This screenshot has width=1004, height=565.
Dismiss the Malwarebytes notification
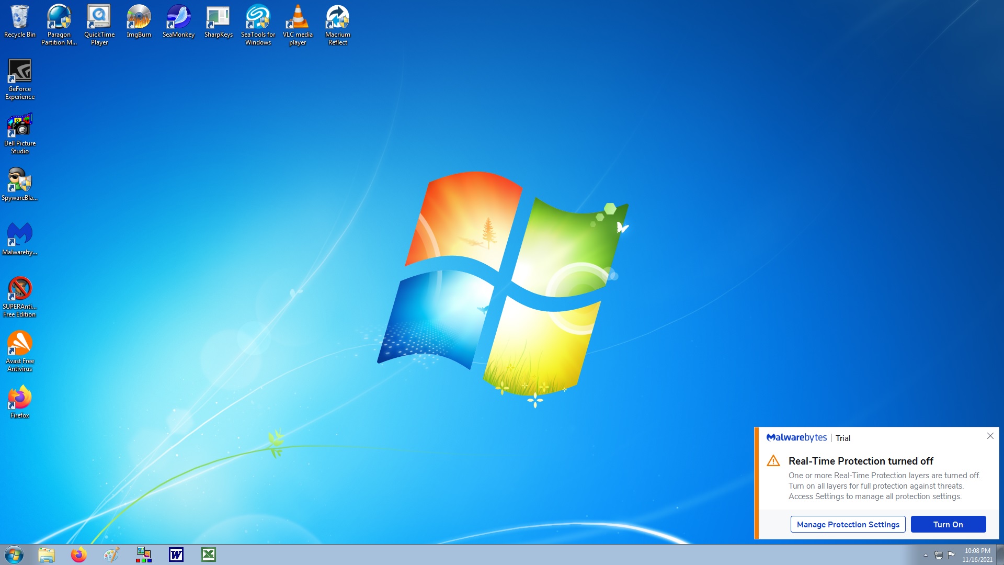[x=990, y=436]
